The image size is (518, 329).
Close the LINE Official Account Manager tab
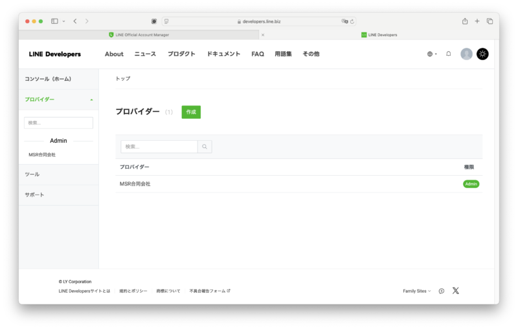263,35
